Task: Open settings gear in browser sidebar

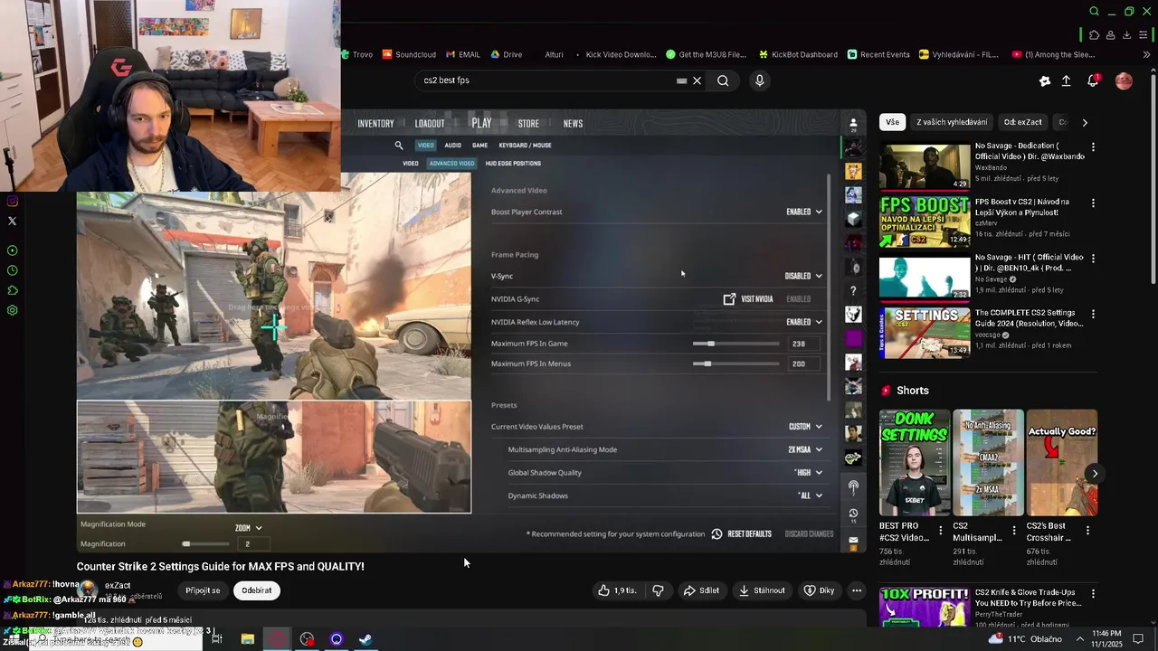Action: tap(12, 310)
